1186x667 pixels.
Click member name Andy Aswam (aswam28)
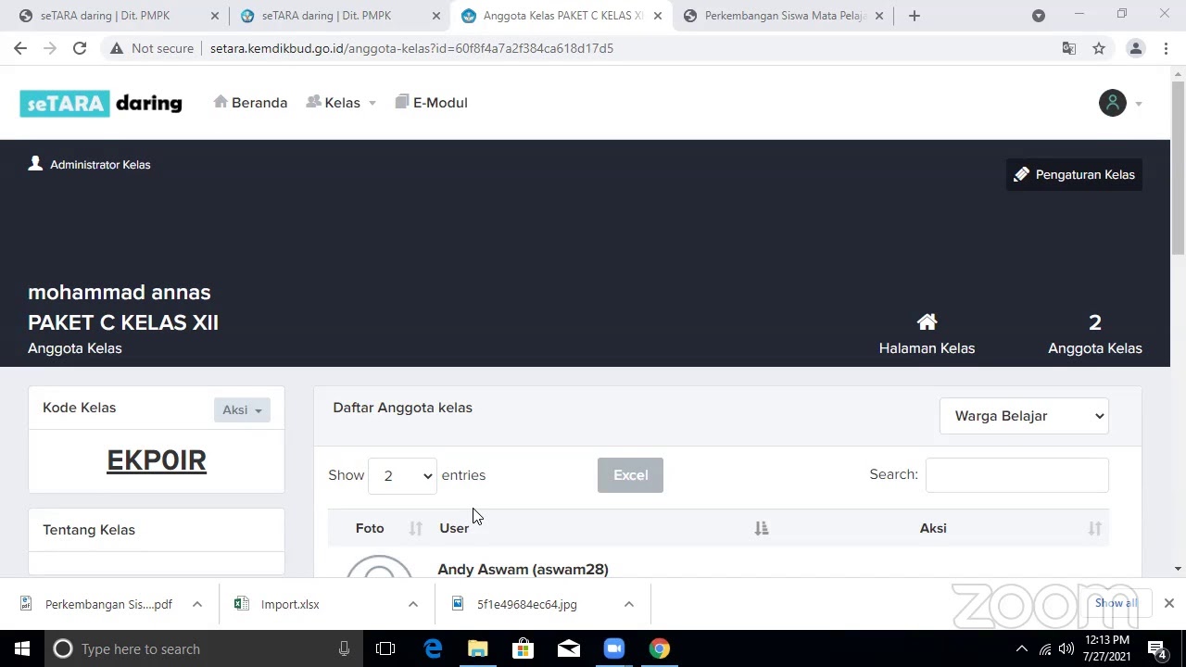click(x=523, y=569)
